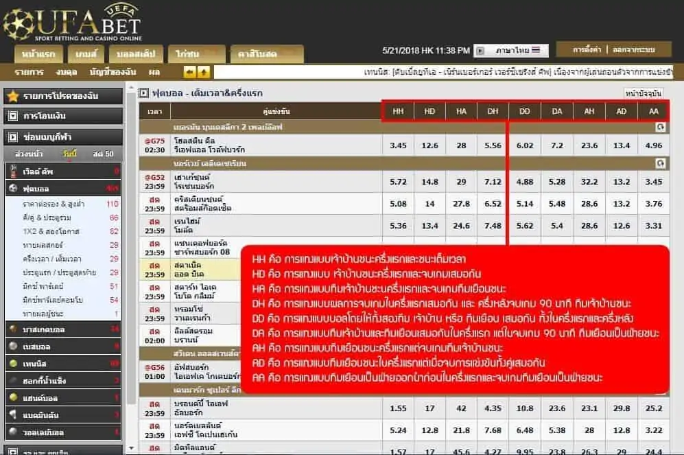Click the yellow up arrow ticker button
The image size is (684, 455).
pos(203,72)
